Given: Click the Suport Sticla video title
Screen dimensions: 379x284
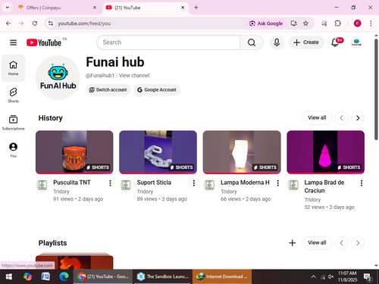Looking at the screenshot, I should [x=154, y=183].
